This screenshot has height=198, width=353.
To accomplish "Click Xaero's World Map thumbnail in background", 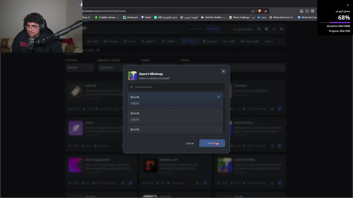I will (225, 165).
